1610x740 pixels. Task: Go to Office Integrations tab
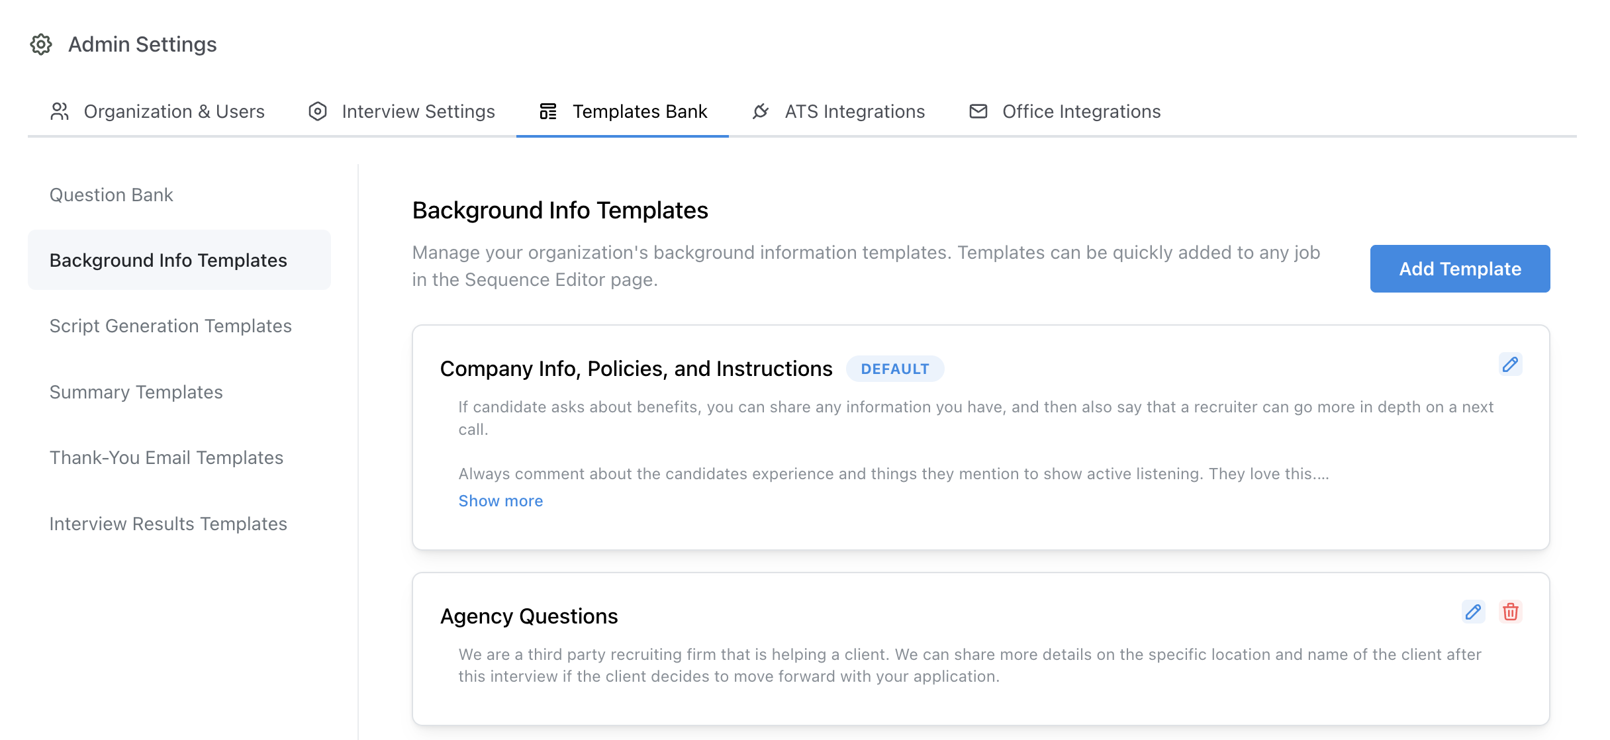[x=1081, y=111]
